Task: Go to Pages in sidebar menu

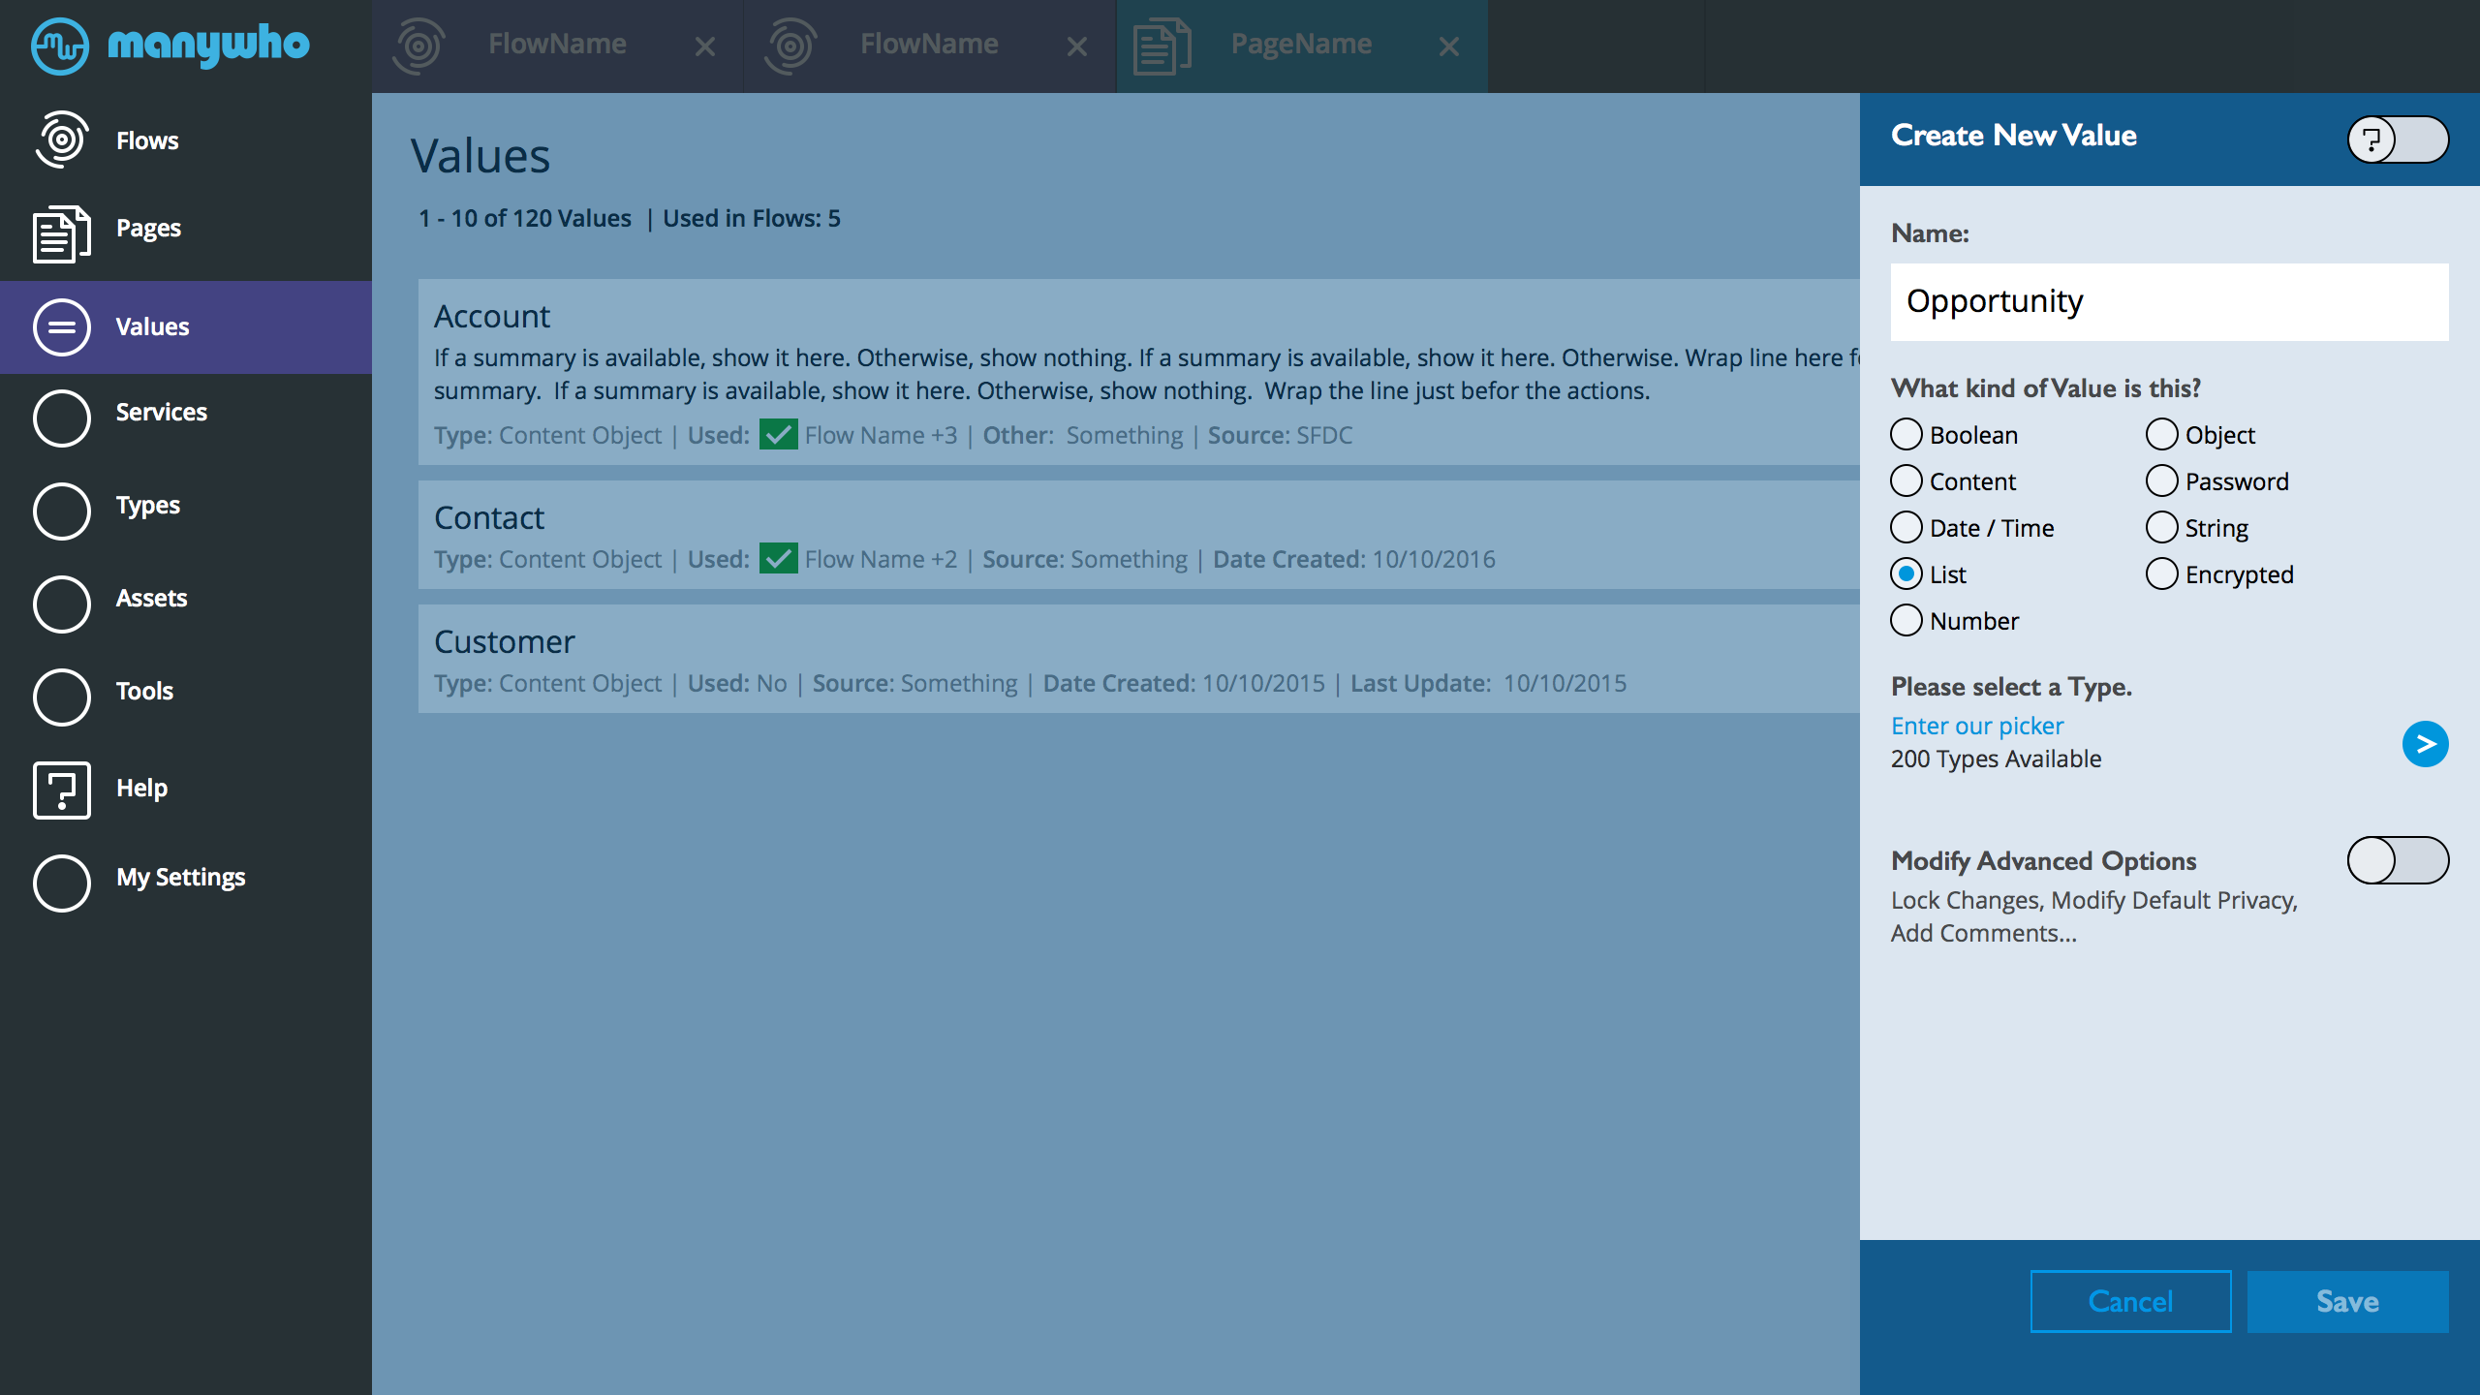Action: pyautogui.click(x=148, y=229)
